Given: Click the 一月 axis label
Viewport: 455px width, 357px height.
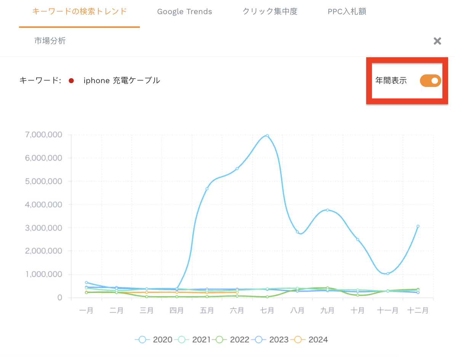Looking at the screenshot, I should (87, 310).
